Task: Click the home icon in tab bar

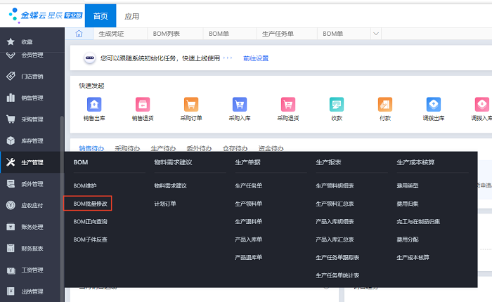Action: (79, 33)
